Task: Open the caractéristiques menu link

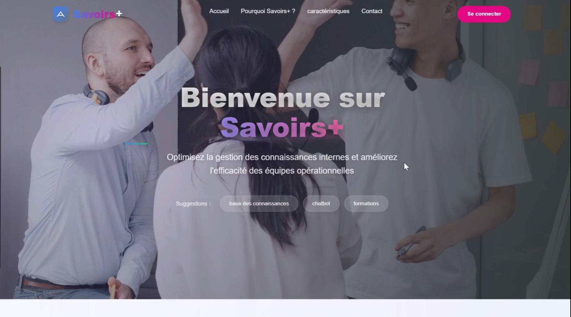Action: tap(328, 11)
